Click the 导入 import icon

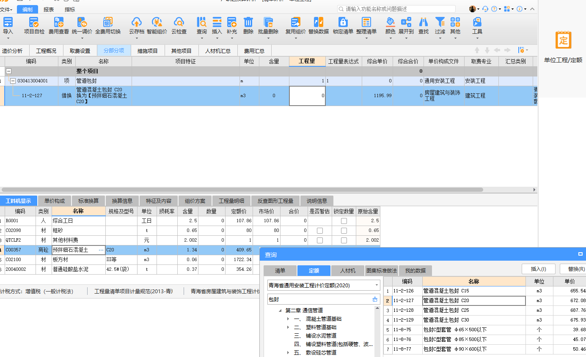click(8, 22)
